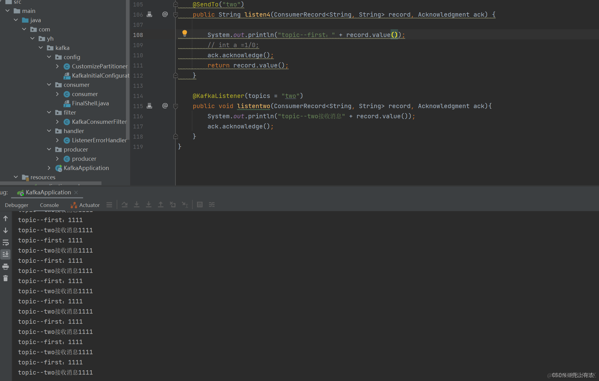The image size is (599, 381).
Task: Open FinalShell.java from project tree
Action: [x=90, y=103]
